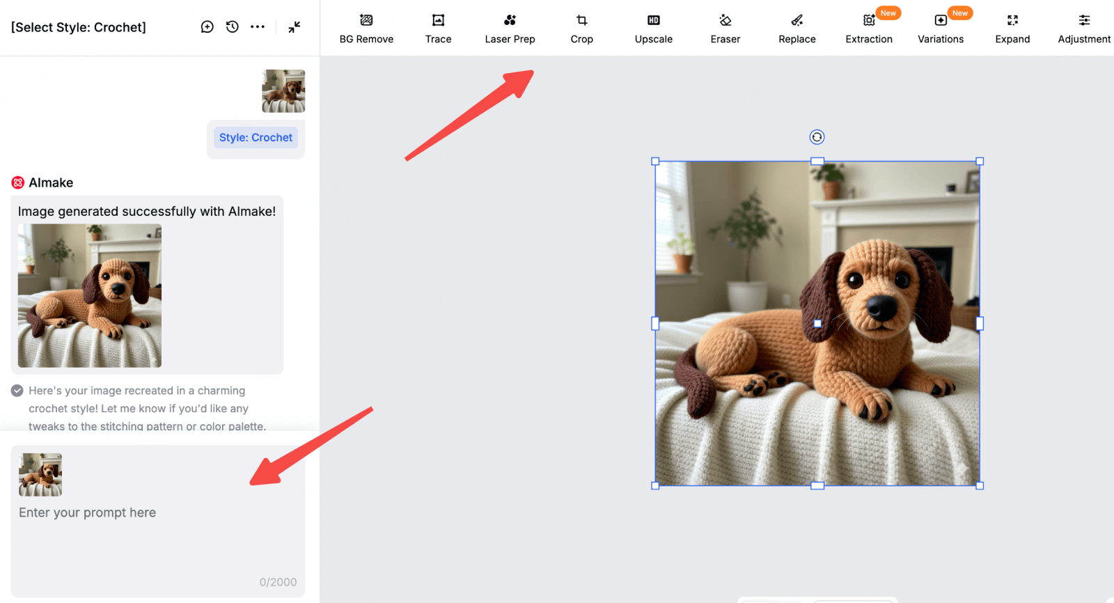Select the Crop tool
1114x603 pixels.
point(581,29)
